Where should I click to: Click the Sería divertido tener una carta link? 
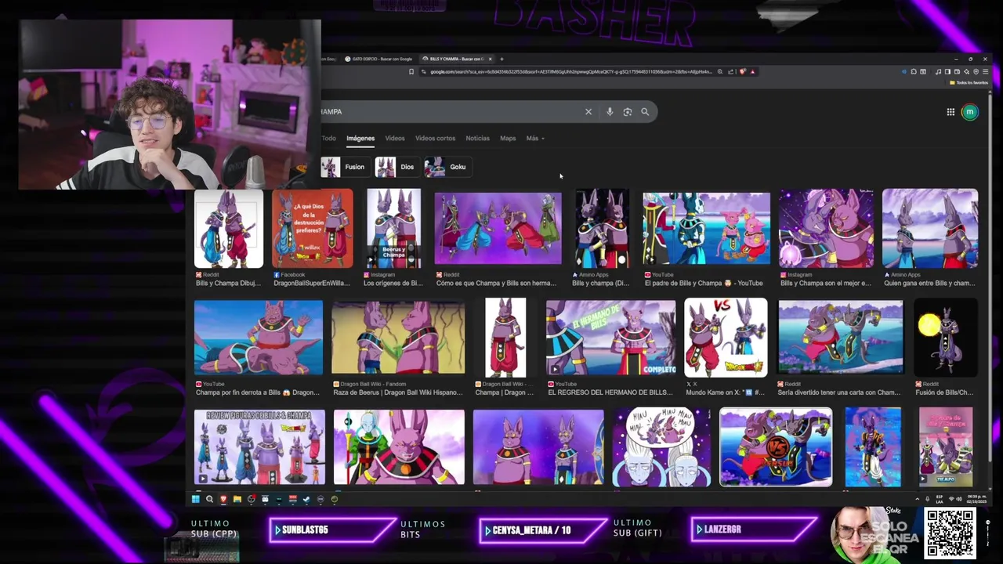coord(838,392)
